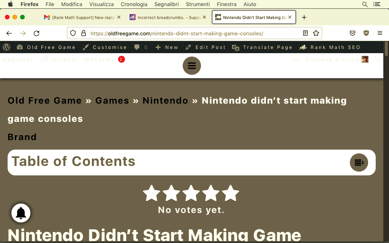Open tracking protection shield icon
This screenshot has height=243, width=389.
[x=73, y=33]
